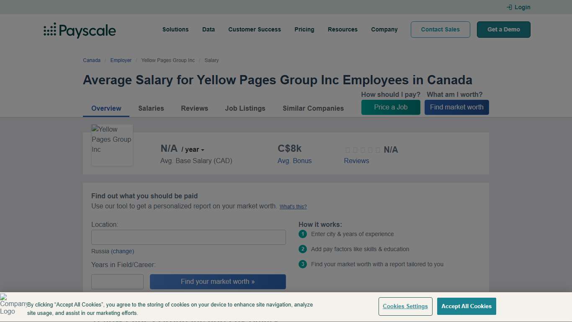
Task: Switch to the Salaries tab
Action: click(151, 108)
